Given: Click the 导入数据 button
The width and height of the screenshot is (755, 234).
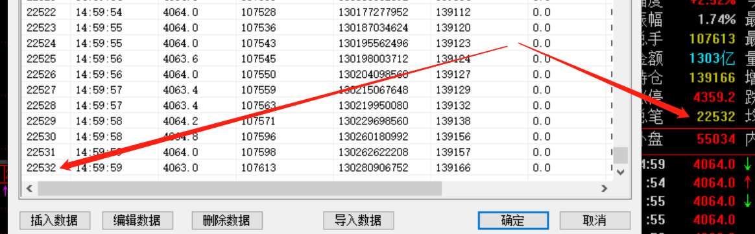Looking at the screenshot, I should 358,220.
